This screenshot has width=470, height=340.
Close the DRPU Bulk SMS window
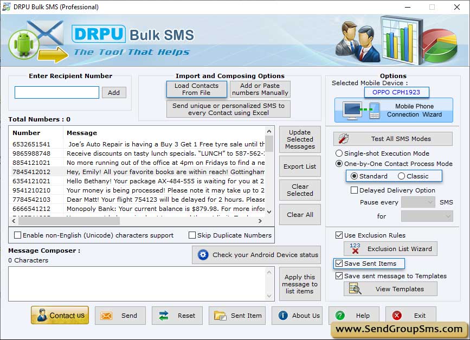(457, 7)
